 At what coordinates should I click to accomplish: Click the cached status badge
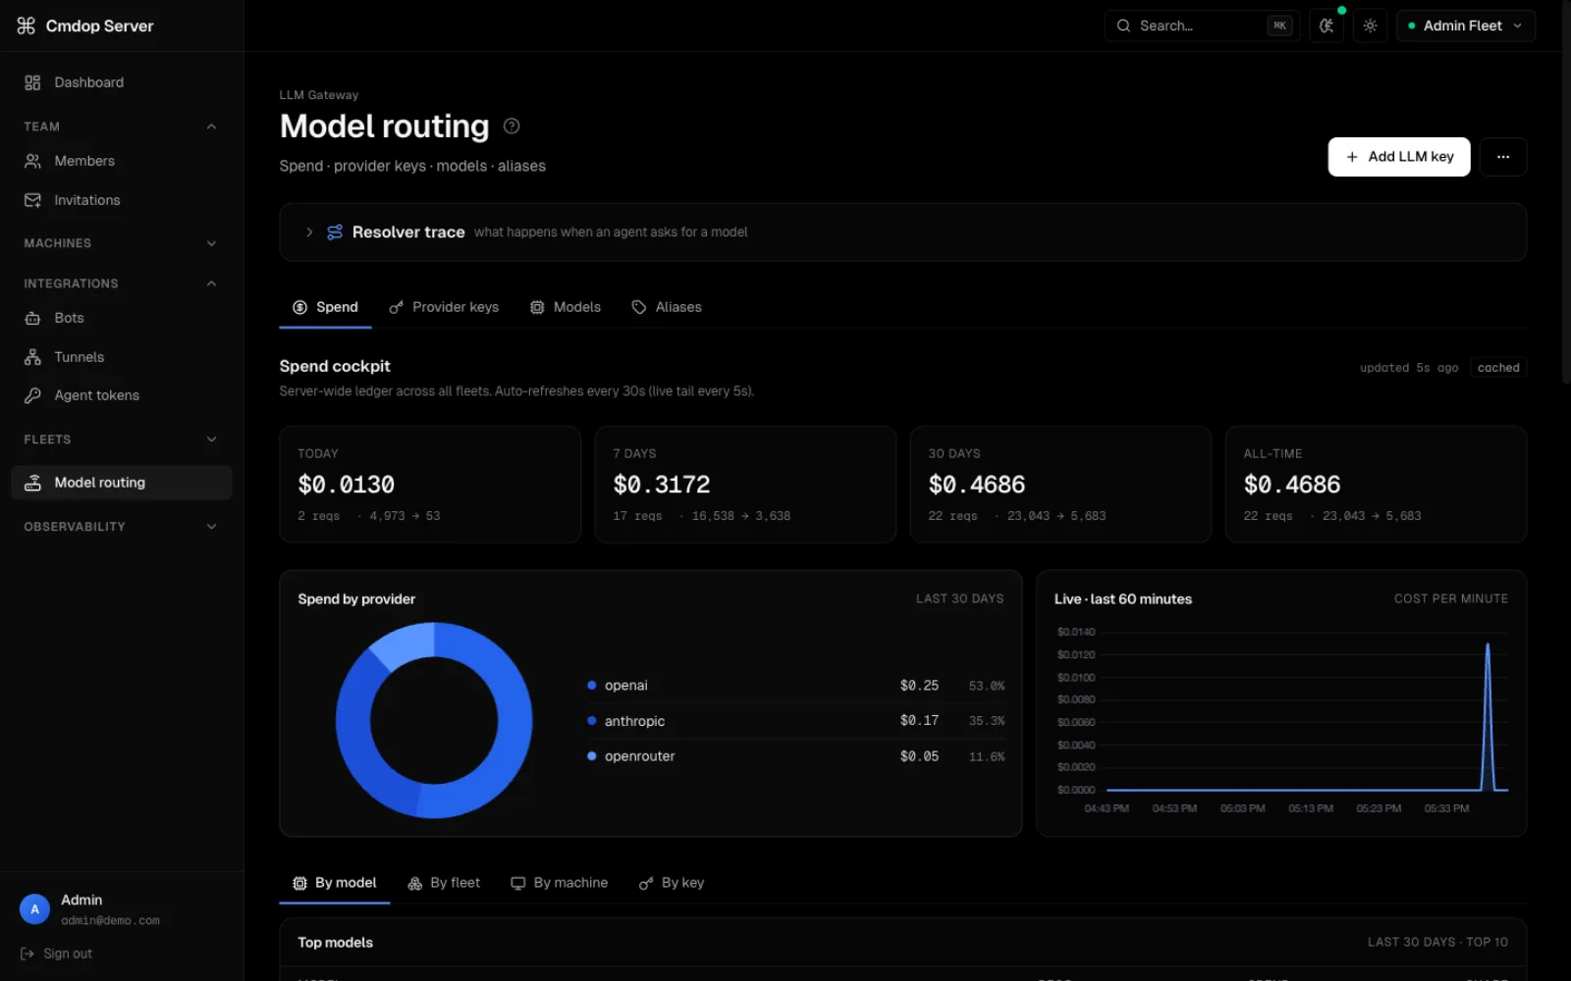click(1498, 368)
